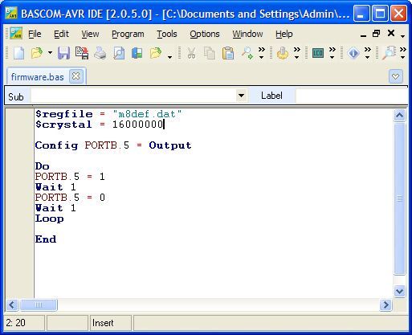Click the Find magnifier icon
The height and width of the screenshot is (335, 412).
pos(247,53)
